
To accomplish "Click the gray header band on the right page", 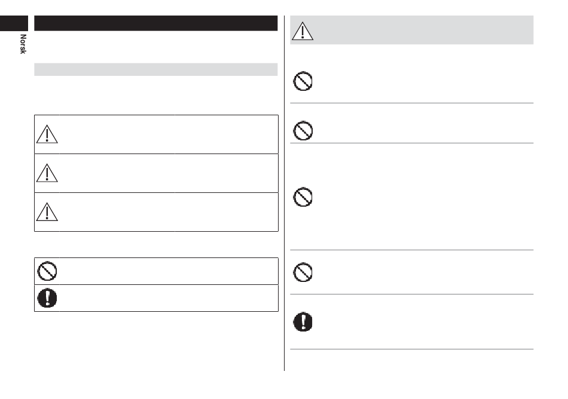I will pyautogui.click(x=412, y=30).
